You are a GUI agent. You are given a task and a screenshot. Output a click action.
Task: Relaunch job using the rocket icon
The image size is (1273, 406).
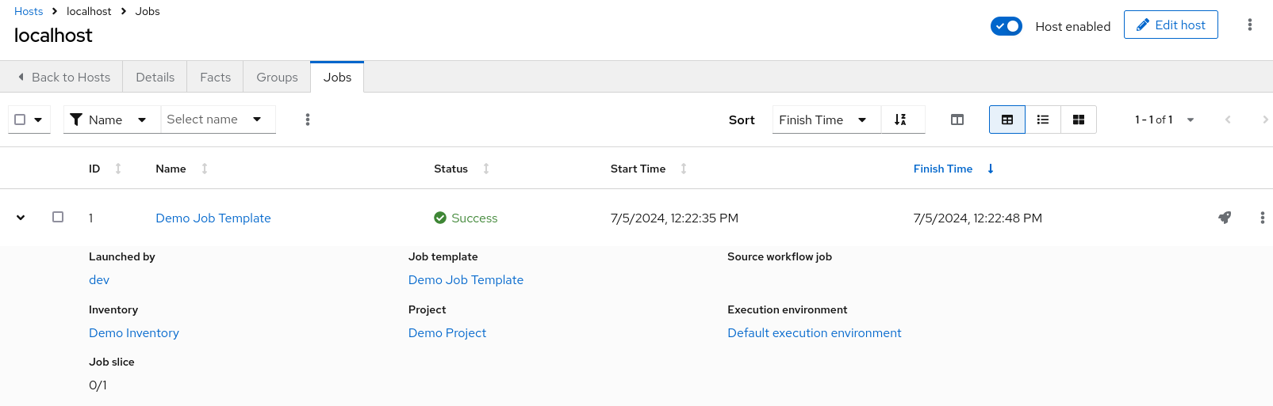coord(1225,218)
